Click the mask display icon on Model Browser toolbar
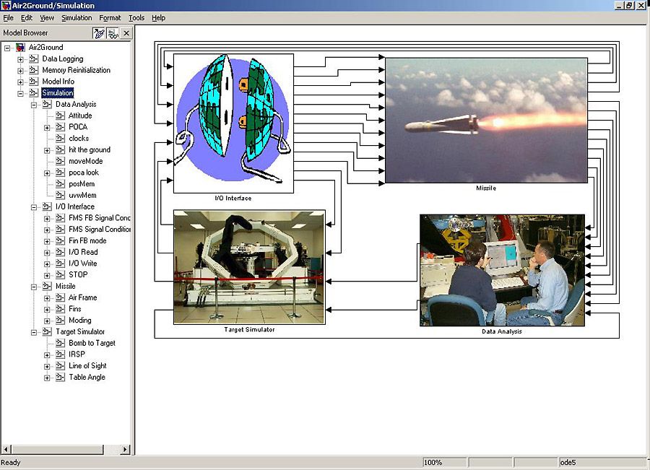The image size is (650, 470). [100, 32]
